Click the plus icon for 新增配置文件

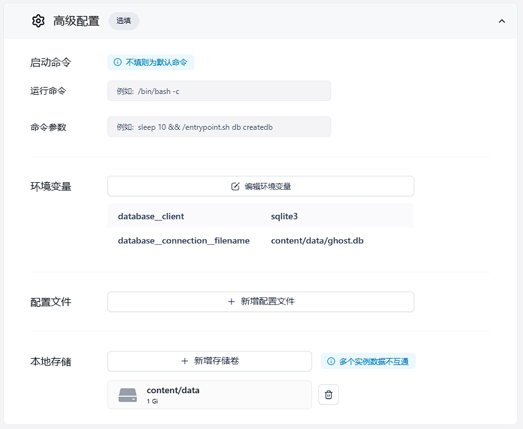(x=231, y=302)
